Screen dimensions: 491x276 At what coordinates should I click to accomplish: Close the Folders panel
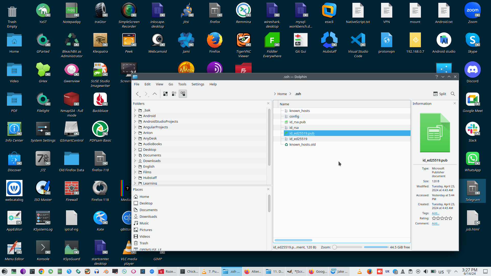tap(268, 103)
